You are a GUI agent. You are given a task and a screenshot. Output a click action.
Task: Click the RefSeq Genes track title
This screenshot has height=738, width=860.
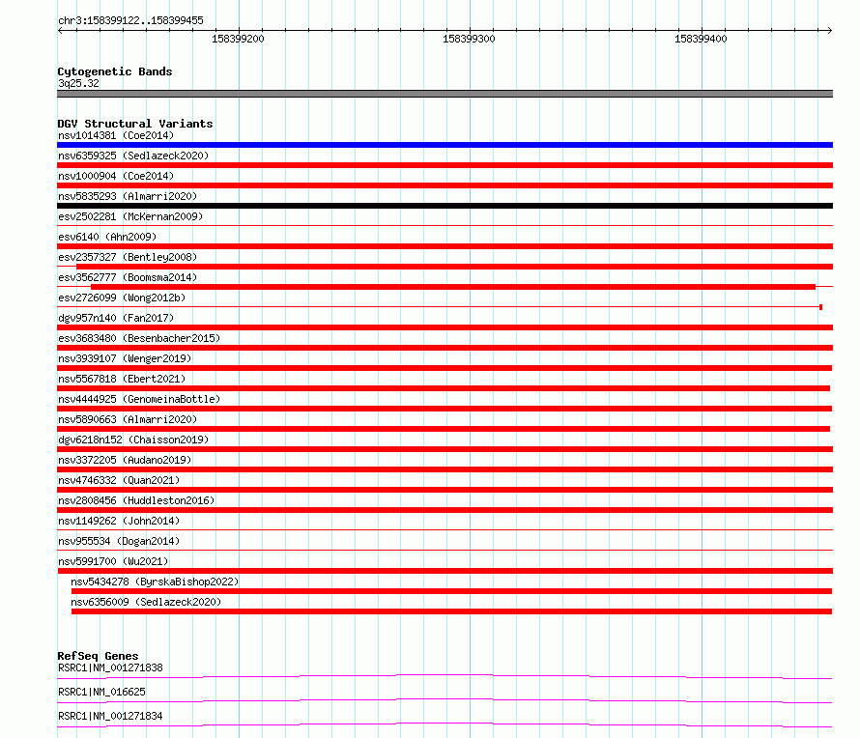pos(98,656)
